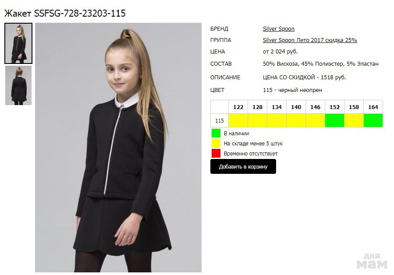Click the large product photo of the jacket
Screen dimensions: 394x275
coord(118,148)
